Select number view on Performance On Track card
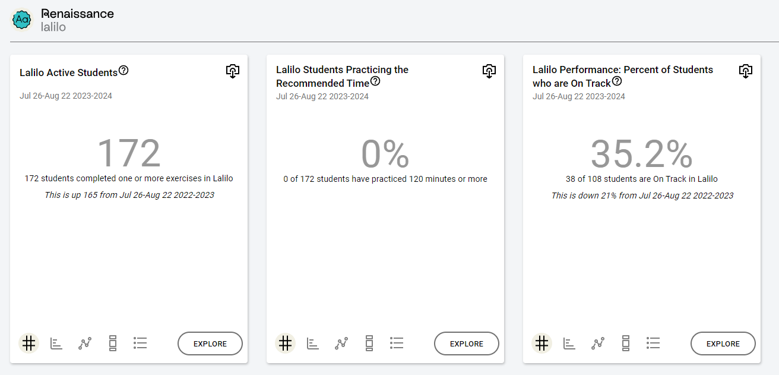This screenshot has width=779, height=375. pos(542,344)
